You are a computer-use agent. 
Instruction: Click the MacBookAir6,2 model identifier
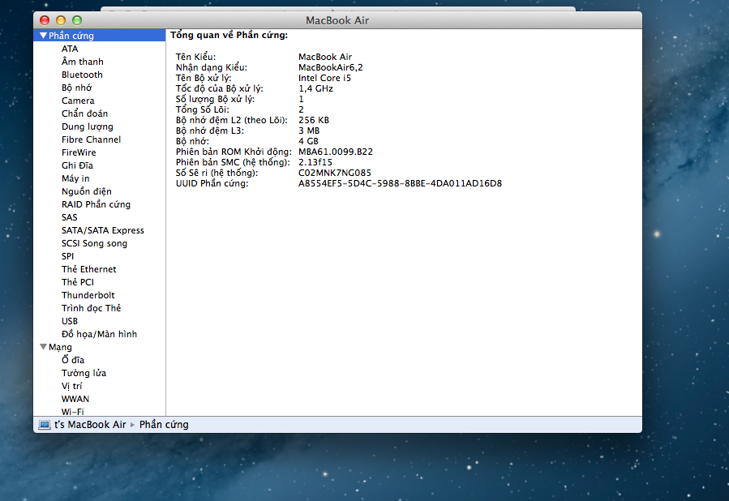(331, 67)
